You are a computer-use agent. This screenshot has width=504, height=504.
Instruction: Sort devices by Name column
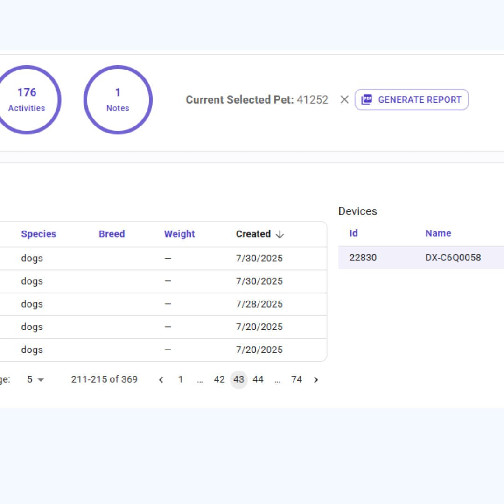(438, 233)
